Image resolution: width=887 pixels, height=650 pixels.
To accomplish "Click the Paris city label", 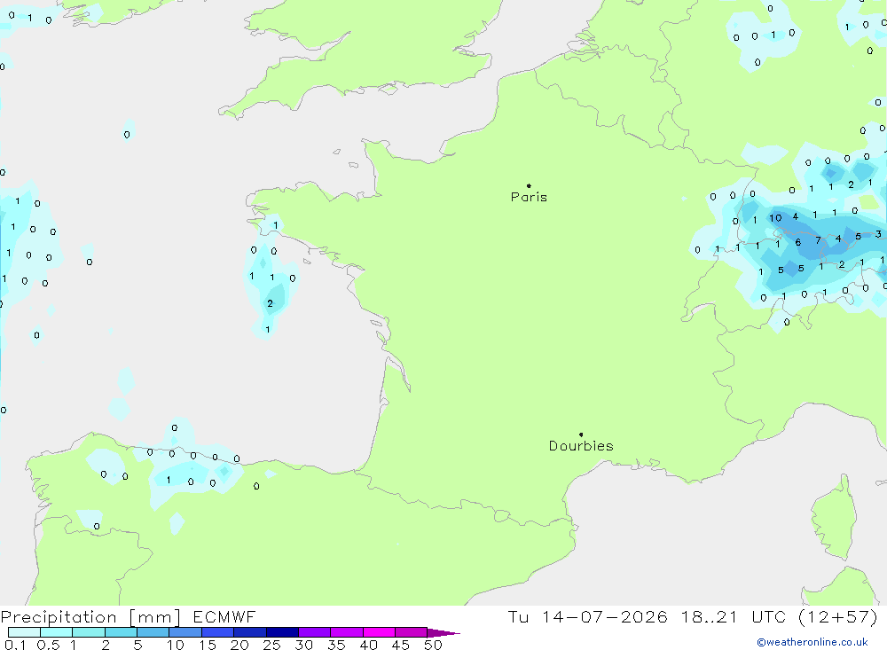I will click(529, 197).
